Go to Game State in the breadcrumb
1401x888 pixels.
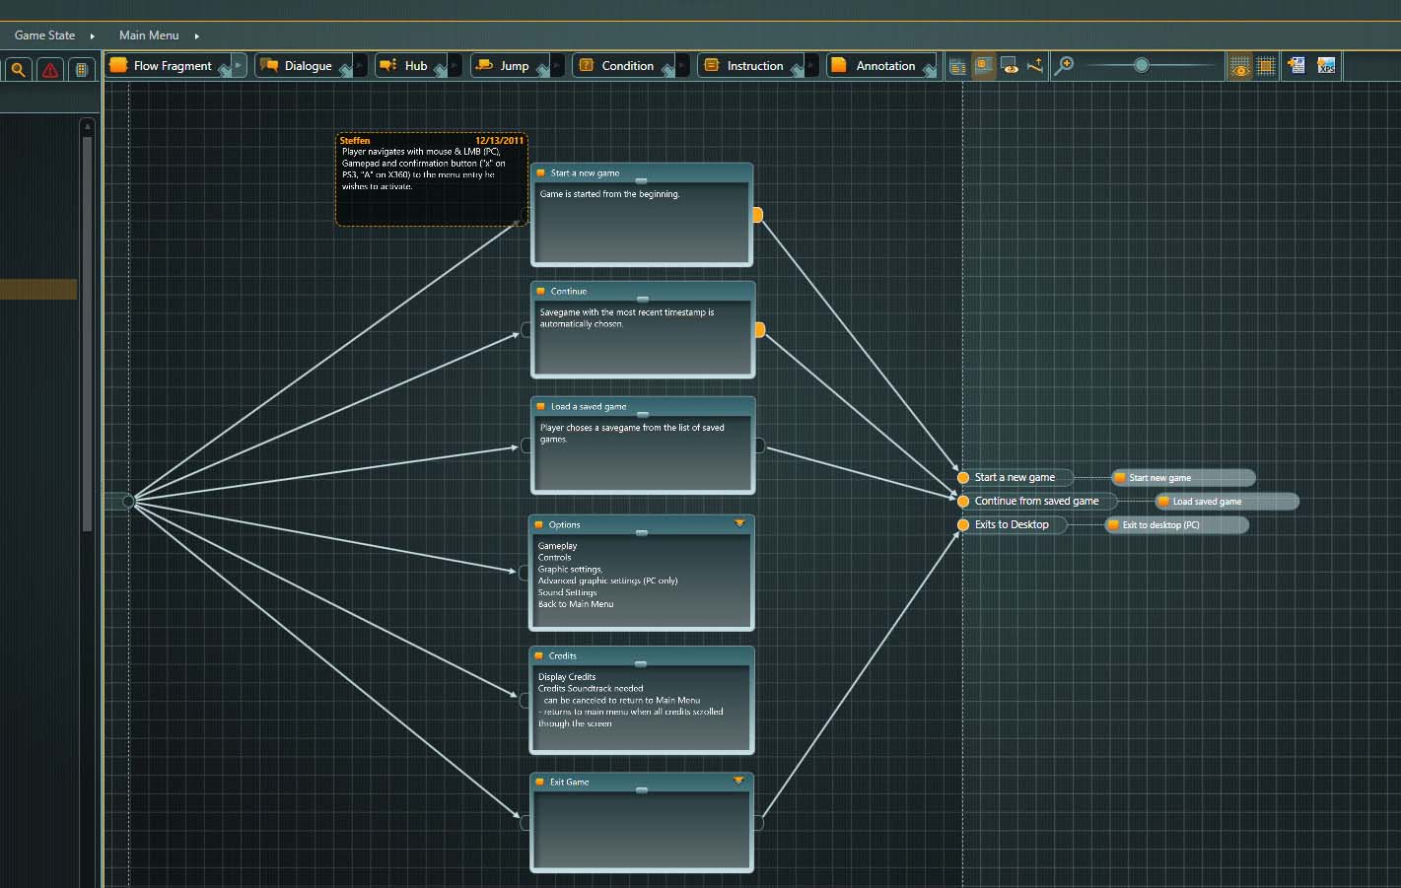point(44,35)
